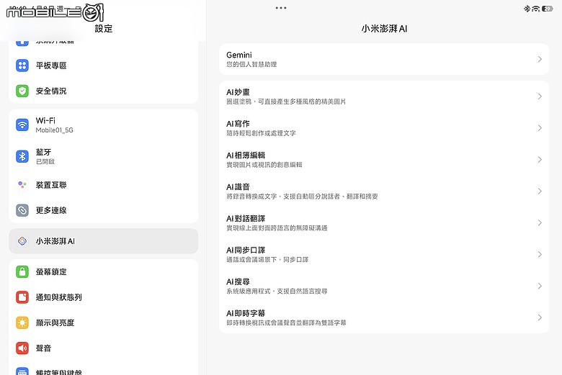Tap the 小米澎湃 AI page title

coord(384,29)
